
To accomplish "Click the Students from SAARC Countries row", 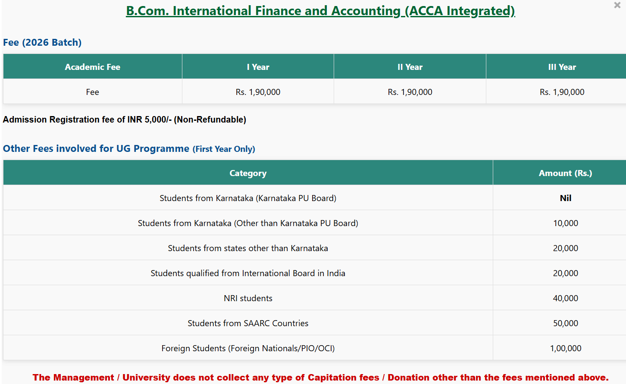I will pos(248,323).
